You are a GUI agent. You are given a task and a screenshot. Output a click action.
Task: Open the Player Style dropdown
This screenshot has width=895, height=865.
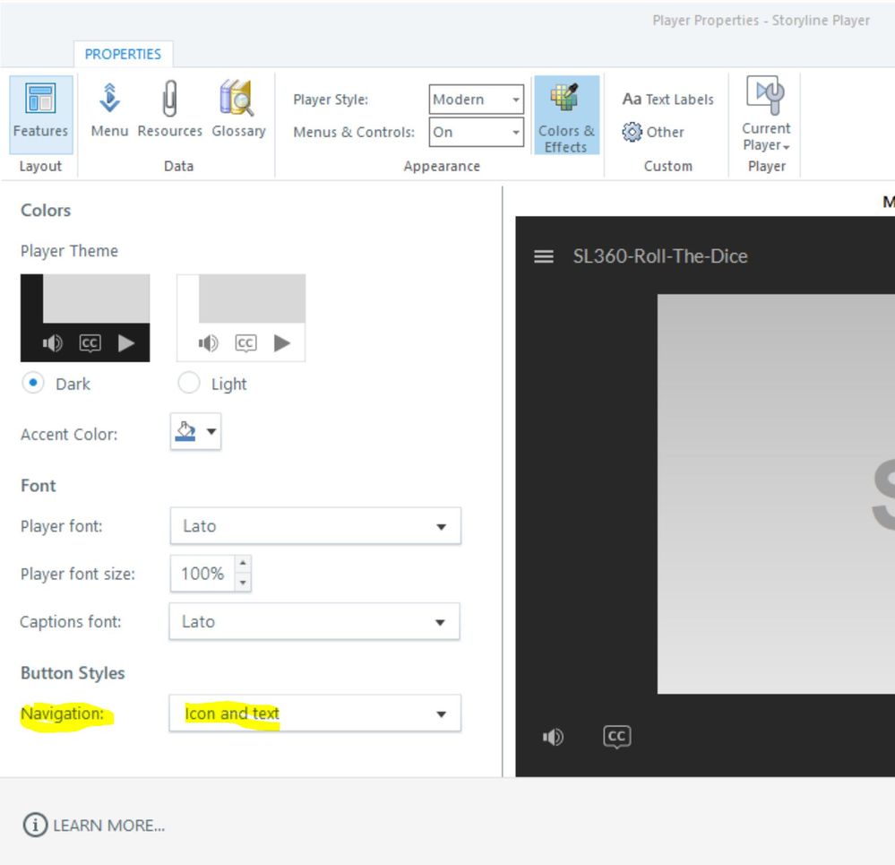[476, 99]
